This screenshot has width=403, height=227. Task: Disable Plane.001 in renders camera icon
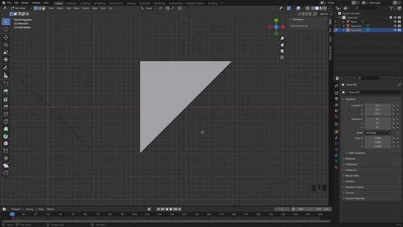click(399, 26)
